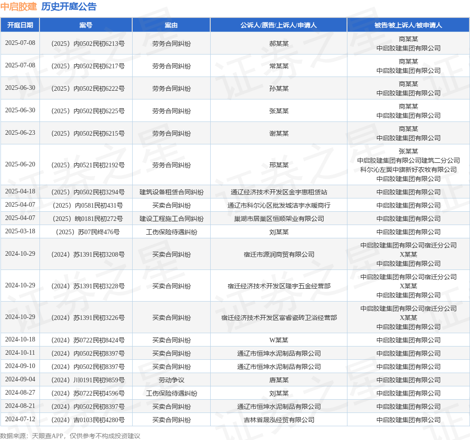Select case number (2024)吉0103民初4280号
Image resolution: width=470 pixels, height=440 pixels.
(x=88, y=420)
